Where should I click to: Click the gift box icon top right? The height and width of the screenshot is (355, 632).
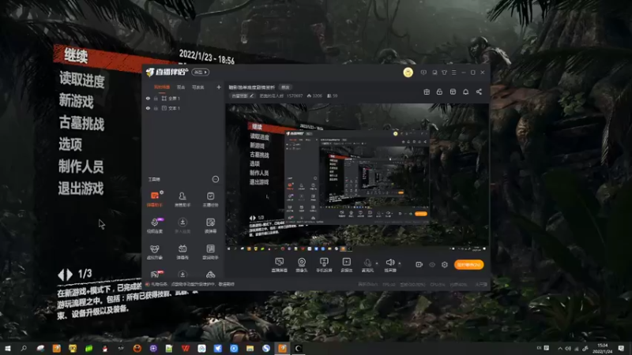(427, 92)
